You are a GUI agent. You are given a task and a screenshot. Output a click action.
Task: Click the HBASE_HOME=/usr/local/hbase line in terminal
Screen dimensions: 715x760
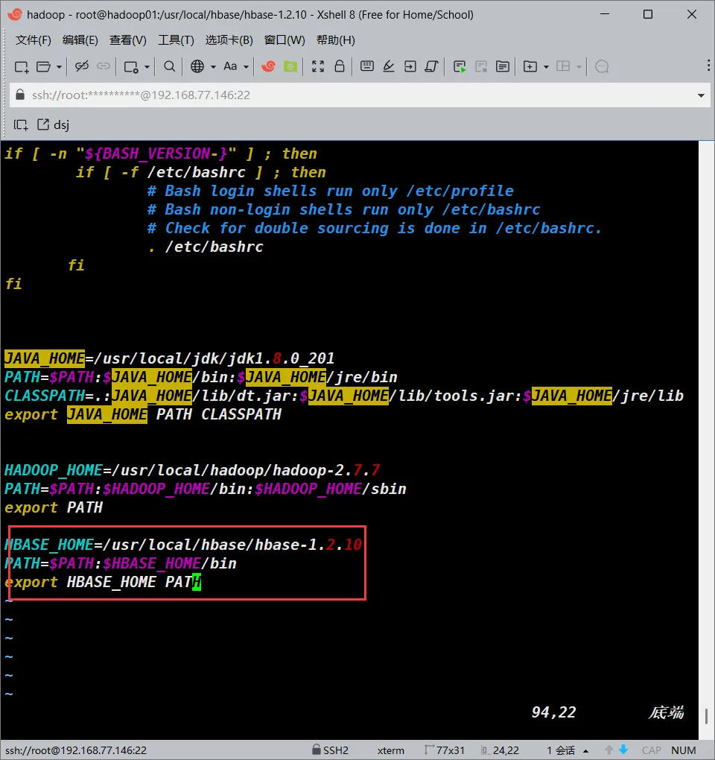183,545
